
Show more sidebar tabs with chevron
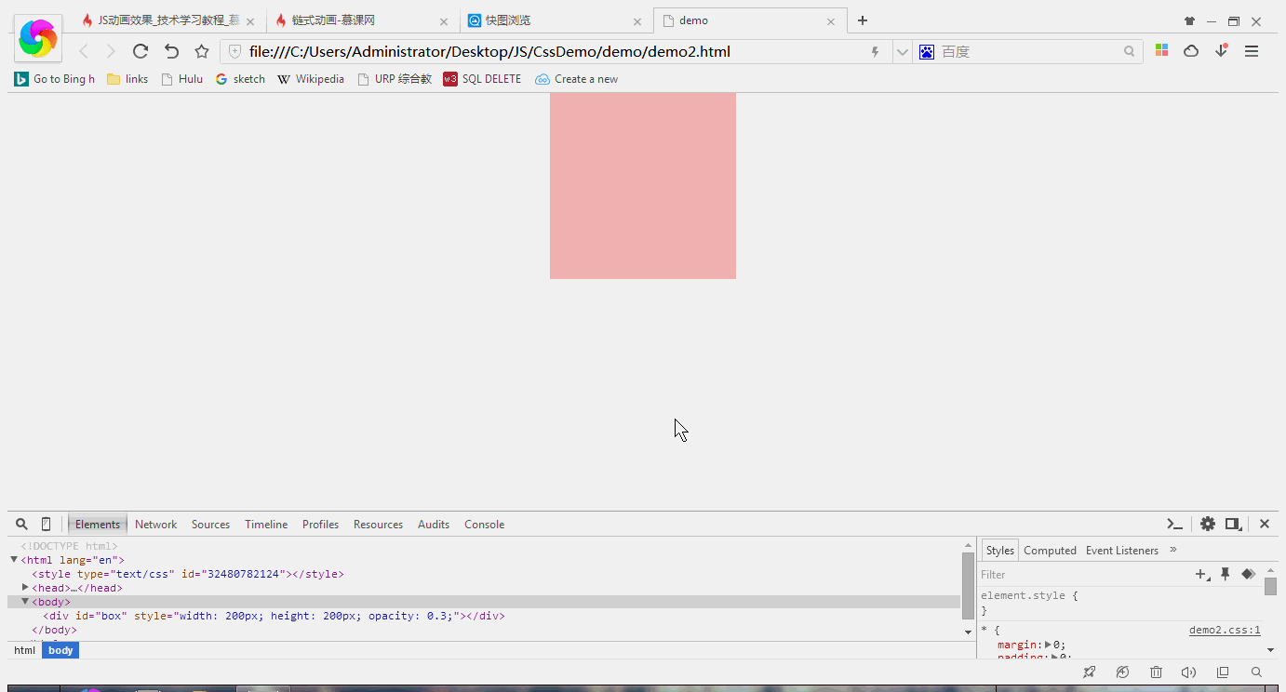point(1173,550)
